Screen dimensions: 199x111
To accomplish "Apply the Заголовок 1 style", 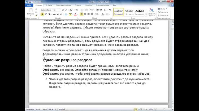I will point(140,12).
